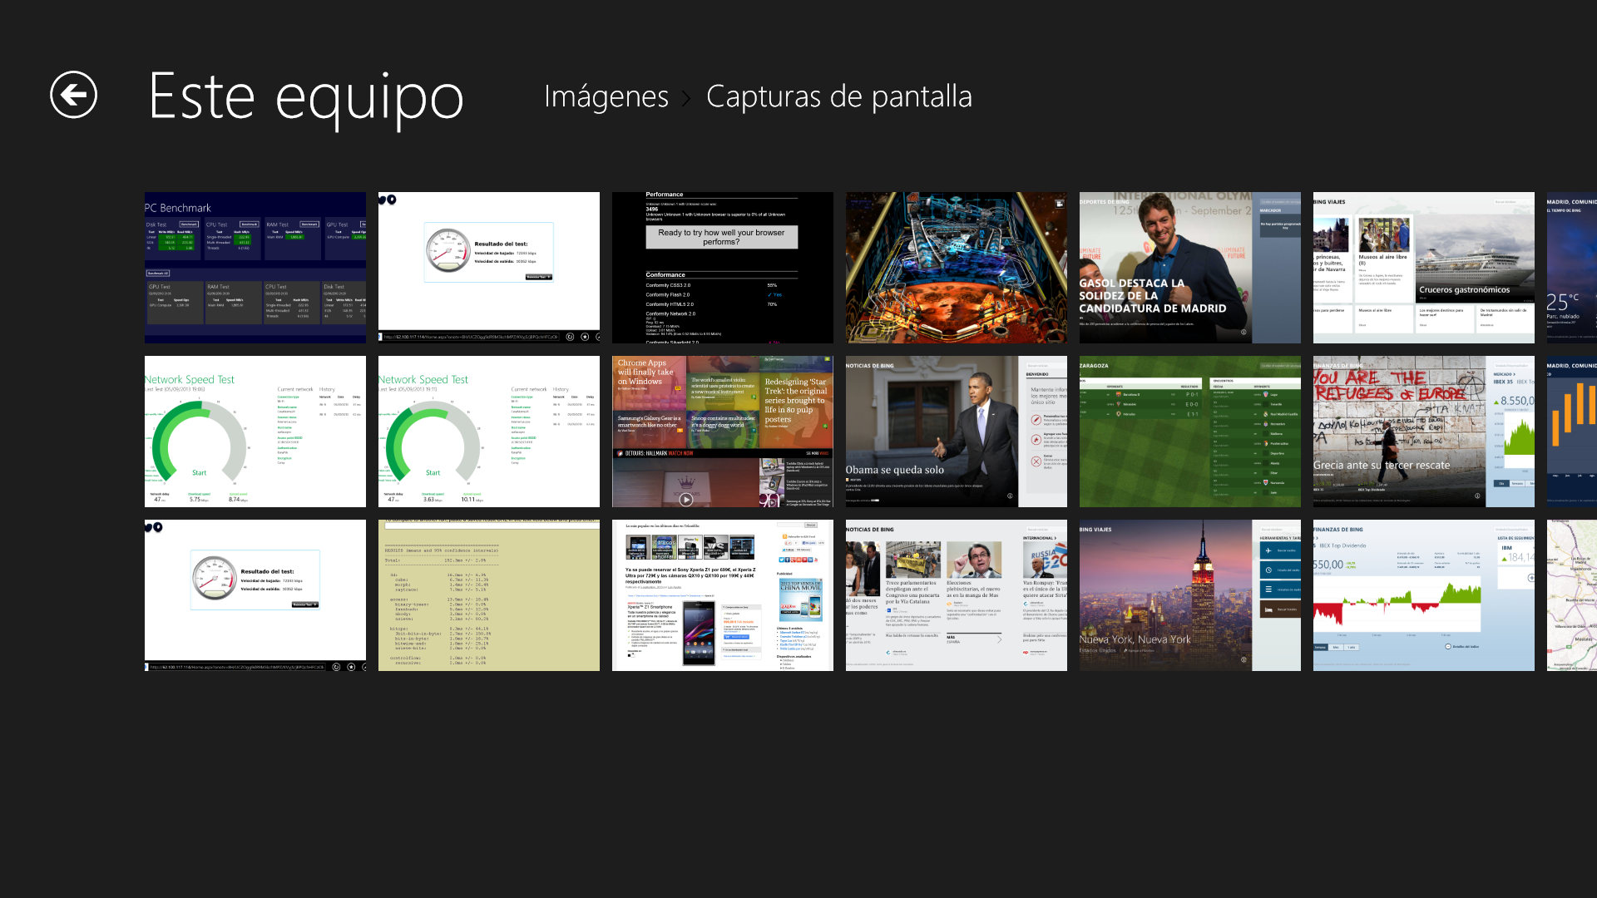Click the Este equipo page title
Screen dimensions: 1597x898
[305, 96]
